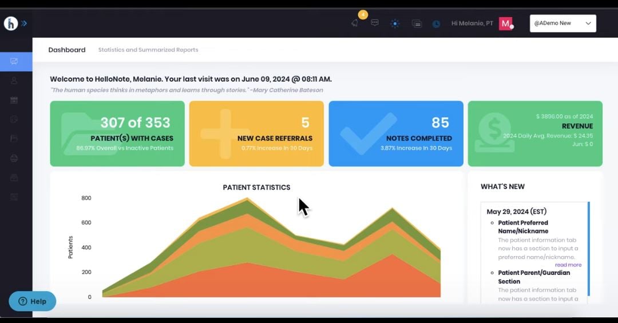
Task: Open the @ADemo New dropdown
Action: coord(563,23)
